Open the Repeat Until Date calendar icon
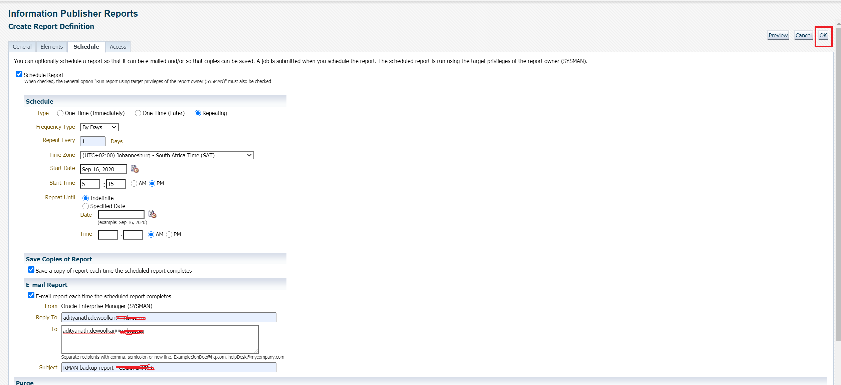The image size is (841, 385). [x=152, y=214]
